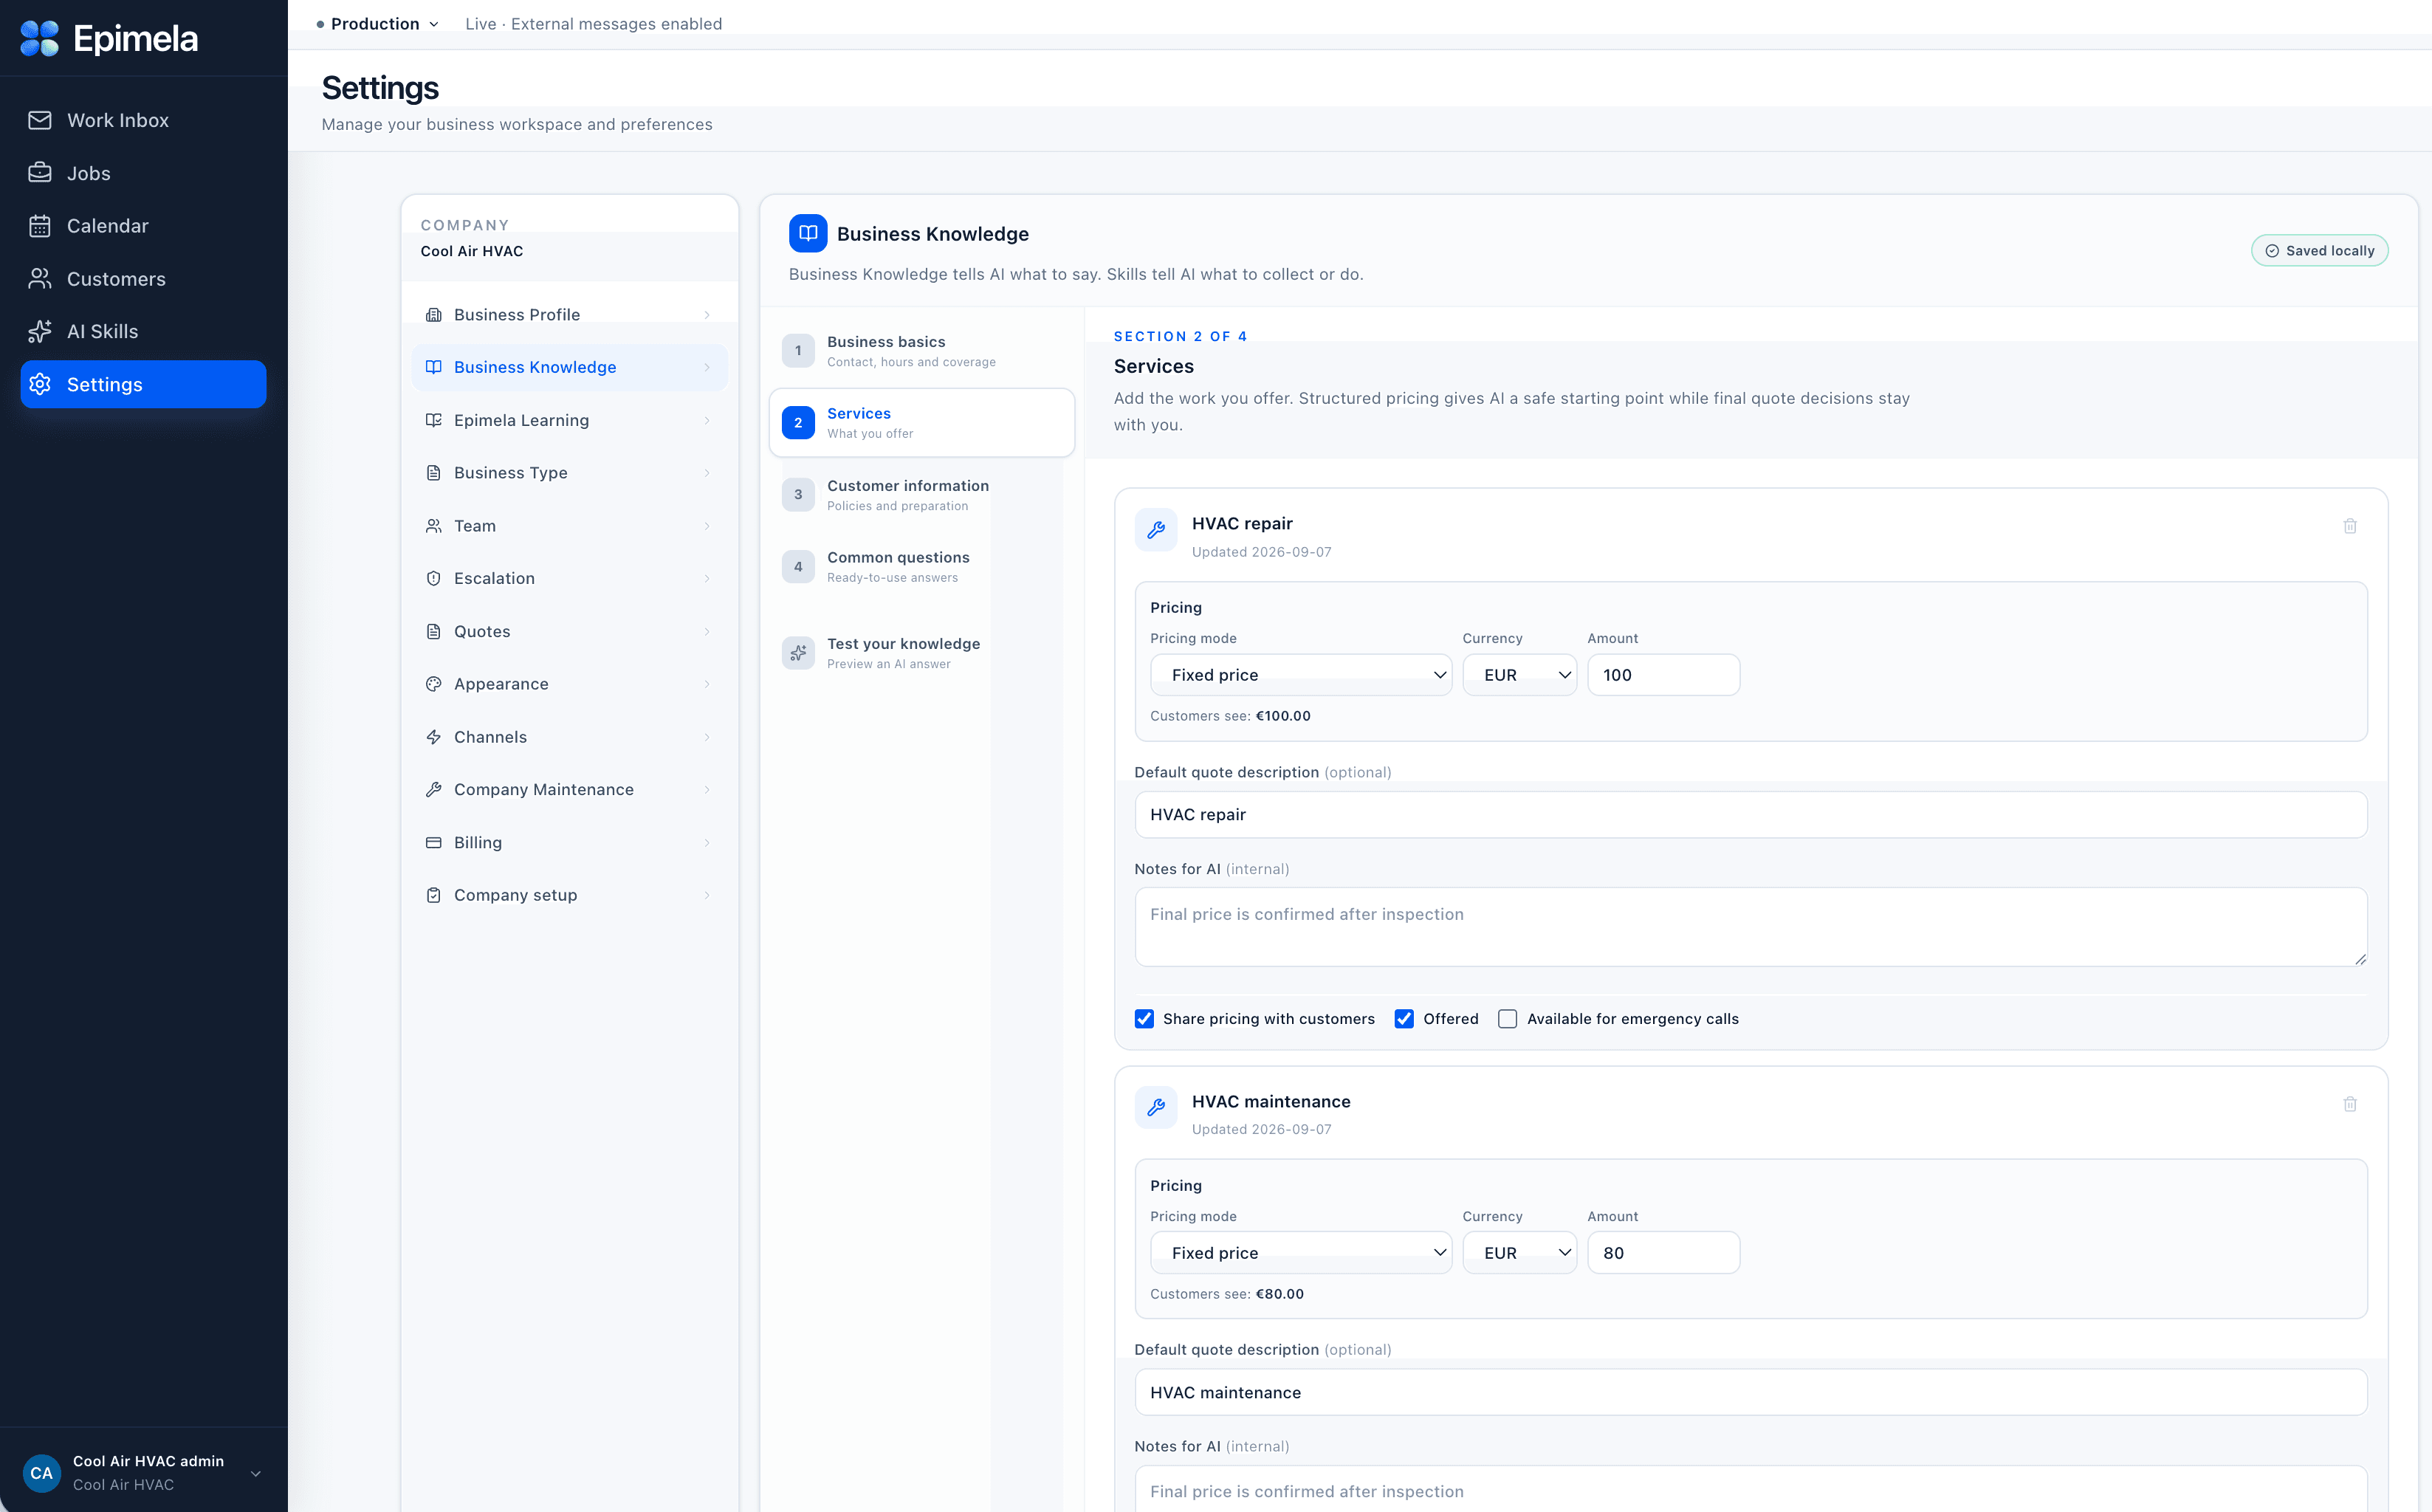Screen dimensions: 2432x1512
Task: Click HVAC repair quote description field
Action: point(1750,815)
